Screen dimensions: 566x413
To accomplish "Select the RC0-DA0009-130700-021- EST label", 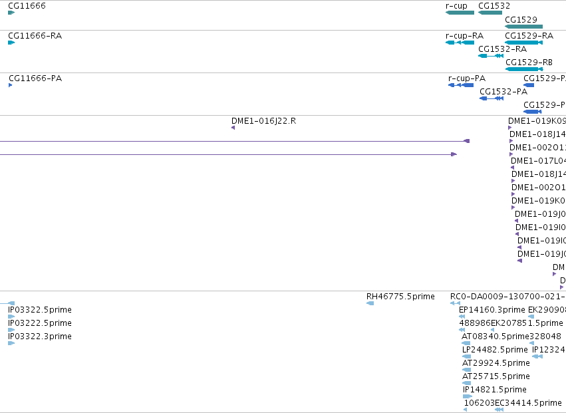I will click(508, 297).
